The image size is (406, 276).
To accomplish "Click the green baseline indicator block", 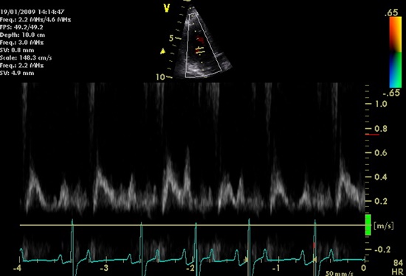I will click(368, 224).
